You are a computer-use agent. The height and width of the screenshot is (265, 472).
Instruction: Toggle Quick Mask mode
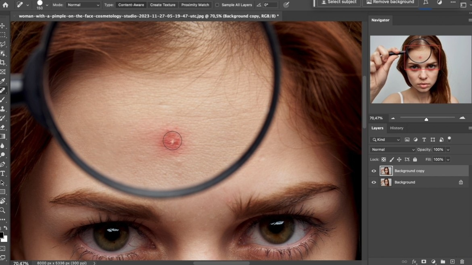3,248
